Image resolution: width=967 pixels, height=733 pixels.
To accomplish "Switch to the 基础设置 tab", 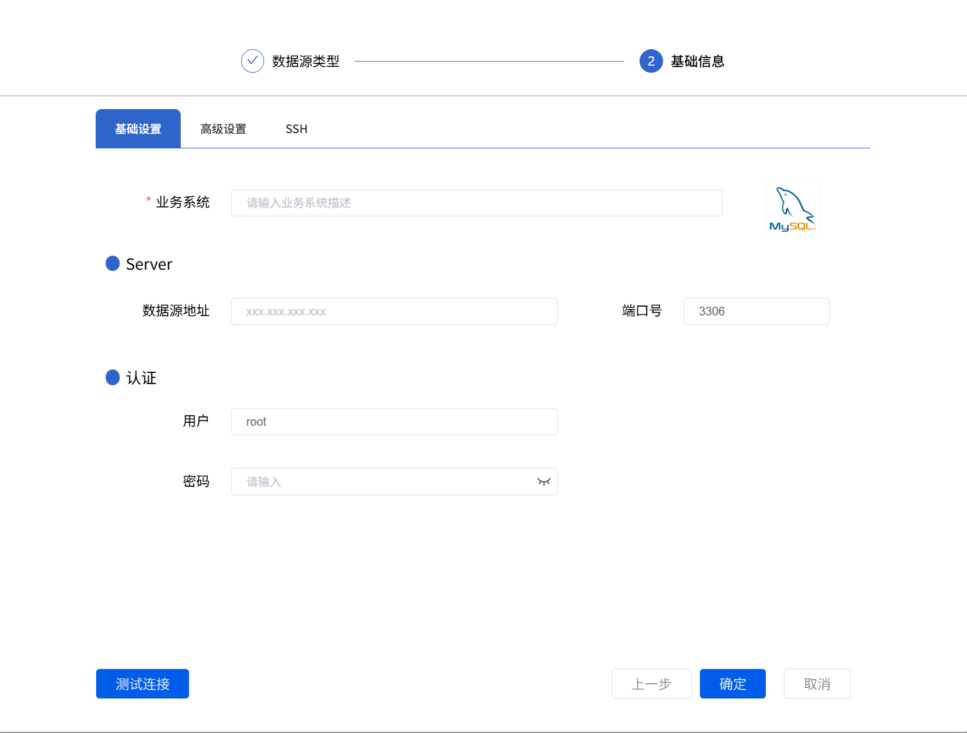I will click(138, 128).
